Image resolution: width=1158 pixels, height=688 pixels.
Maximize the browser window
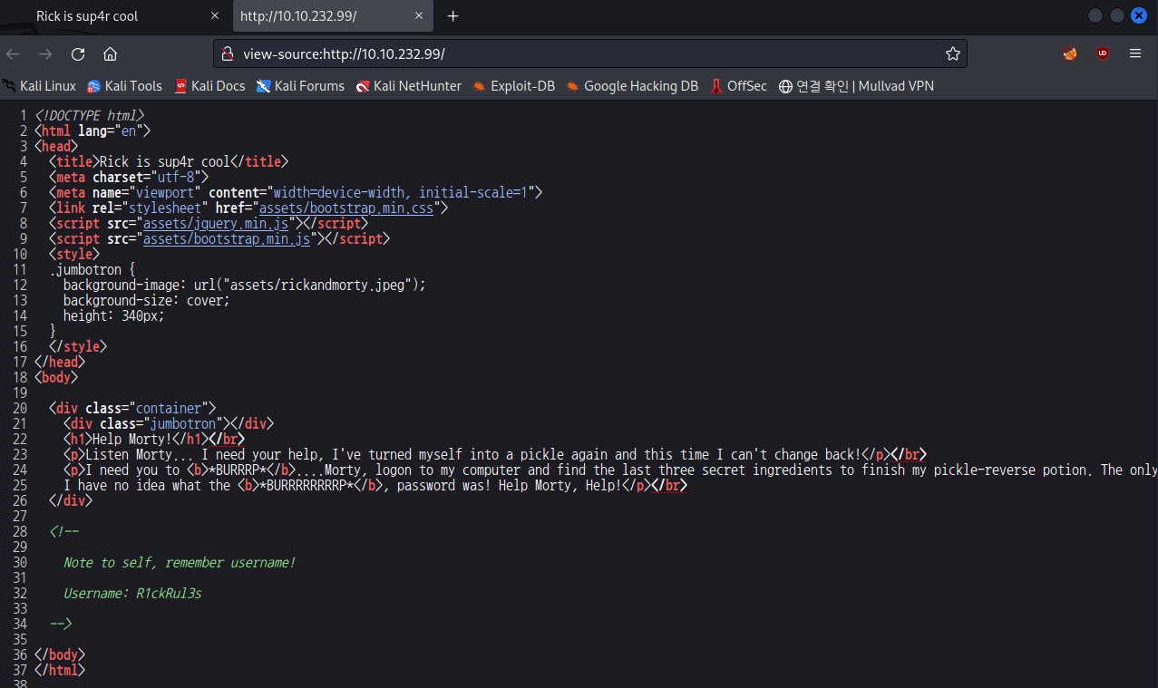[x=1117, y=15]
